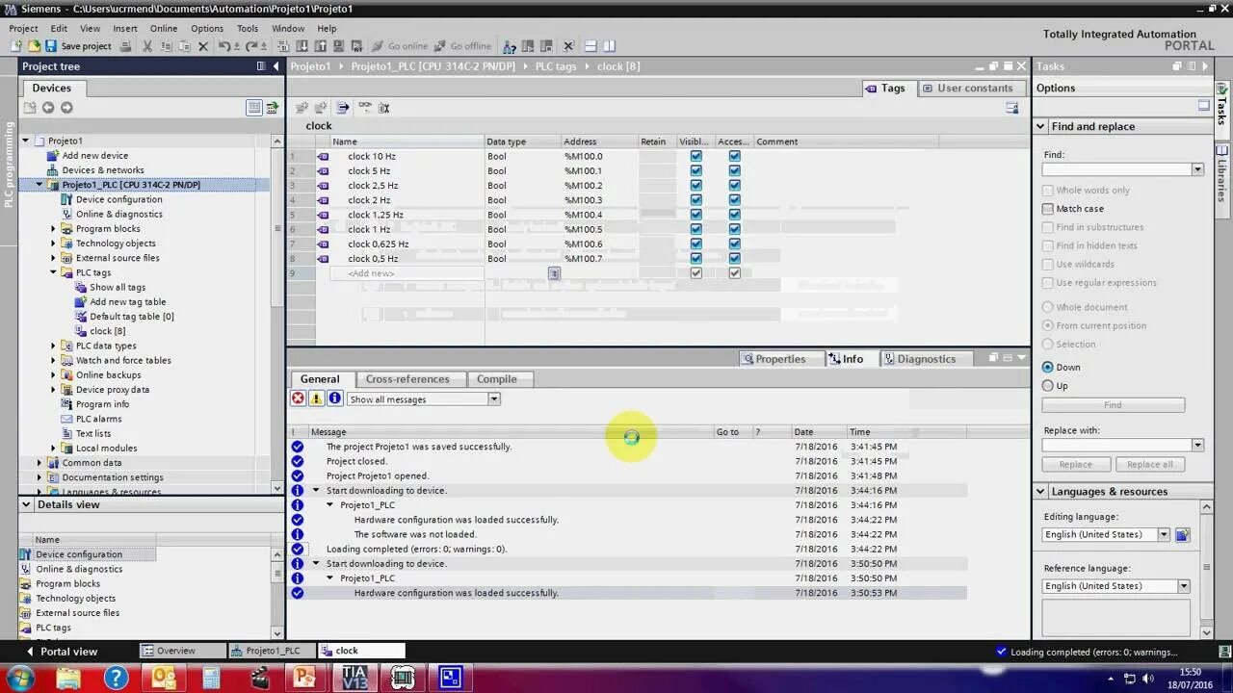The width and height of the screenshot is (1233, 693).
Task: Open the PowerPoint taskbar icon
Action: pos(304,678)
